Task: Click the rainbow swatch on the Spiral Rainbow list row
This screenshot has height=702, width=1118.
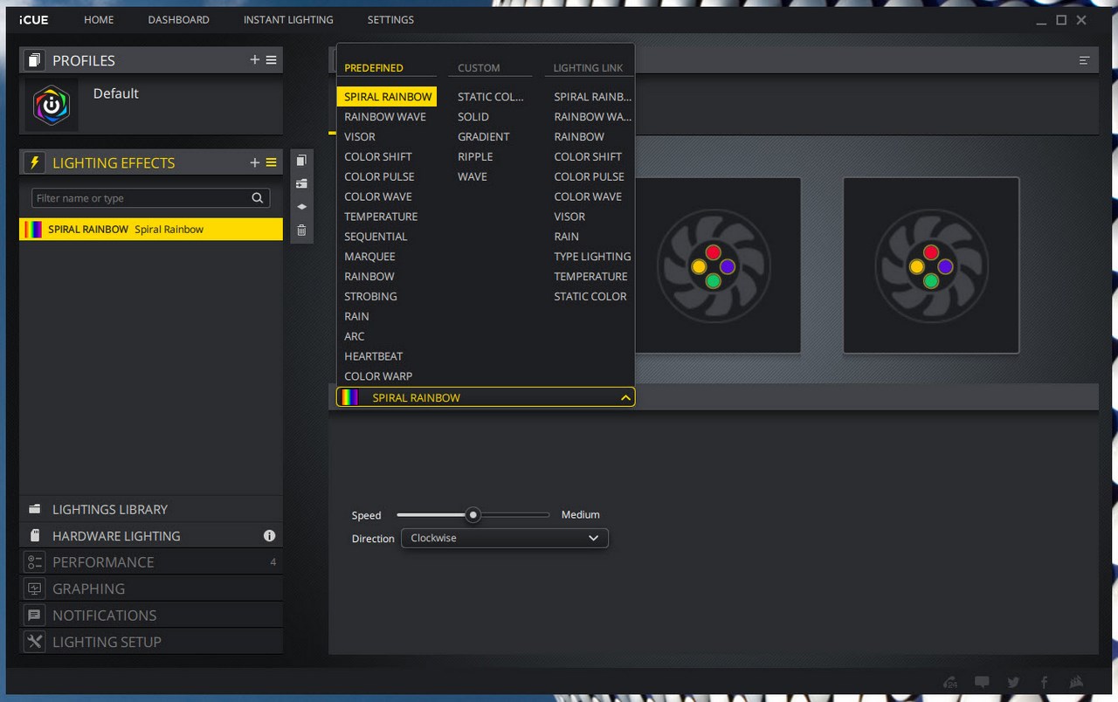Action: click(34, 230)
